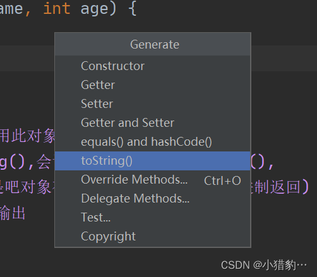Click the 吧对象 comment text
This screenshot has width=317, height=277.
(28, 187)
